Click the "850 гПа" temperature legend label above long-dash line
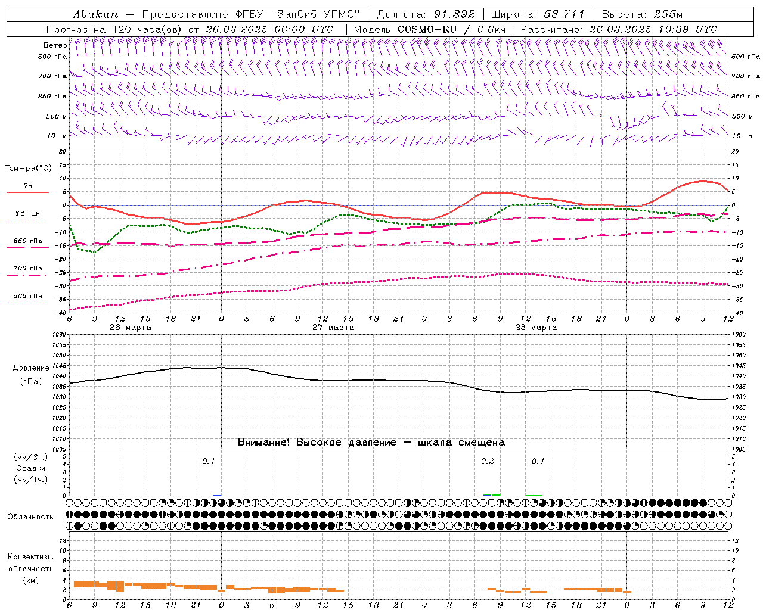 [x=28, y=241]
